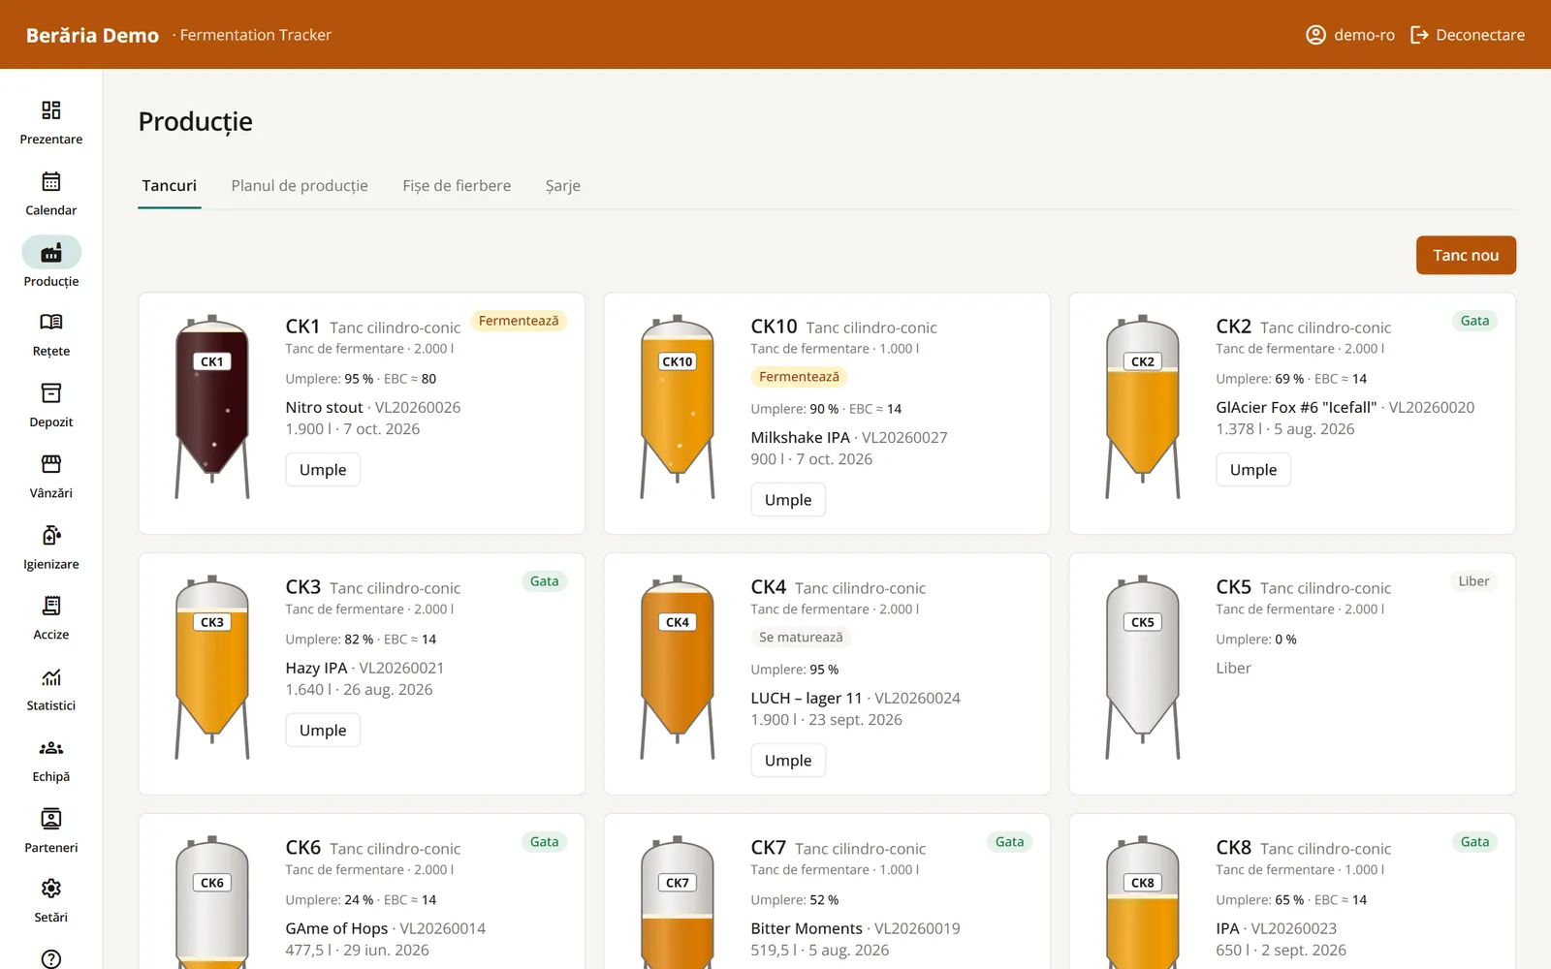
Task: Click the Nitro stout batch name
Action: (x=324, y=408)
